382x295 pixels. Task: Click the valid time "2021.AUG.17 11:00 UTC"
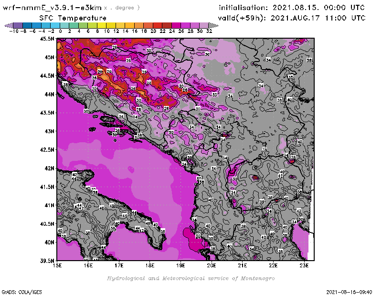318,18
